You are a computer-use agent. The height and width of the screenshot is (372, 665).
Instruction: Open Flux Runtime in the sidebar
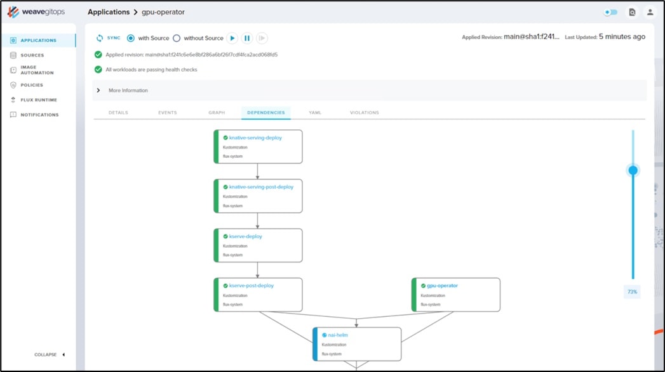click(x=39, y=100)
